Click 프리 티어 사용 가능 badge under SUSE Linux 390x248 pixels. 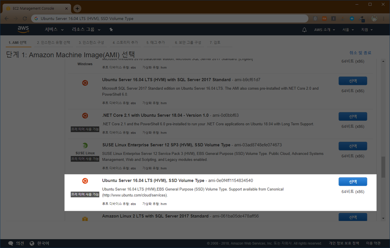pos(85,159)
